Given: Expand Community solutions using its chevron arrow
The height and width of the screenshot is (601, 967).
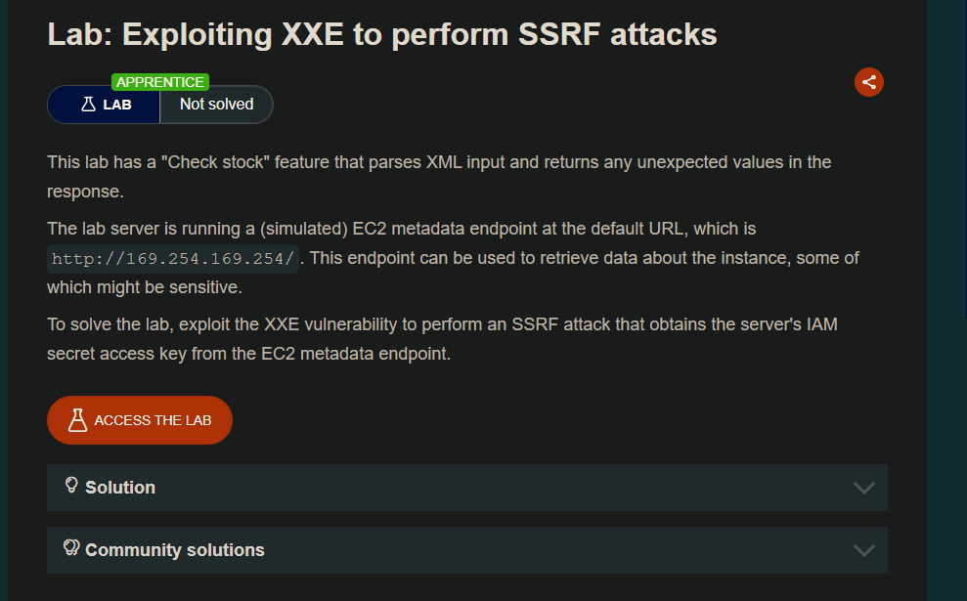Looking at the screenshot, I should (x=863, y=550).
